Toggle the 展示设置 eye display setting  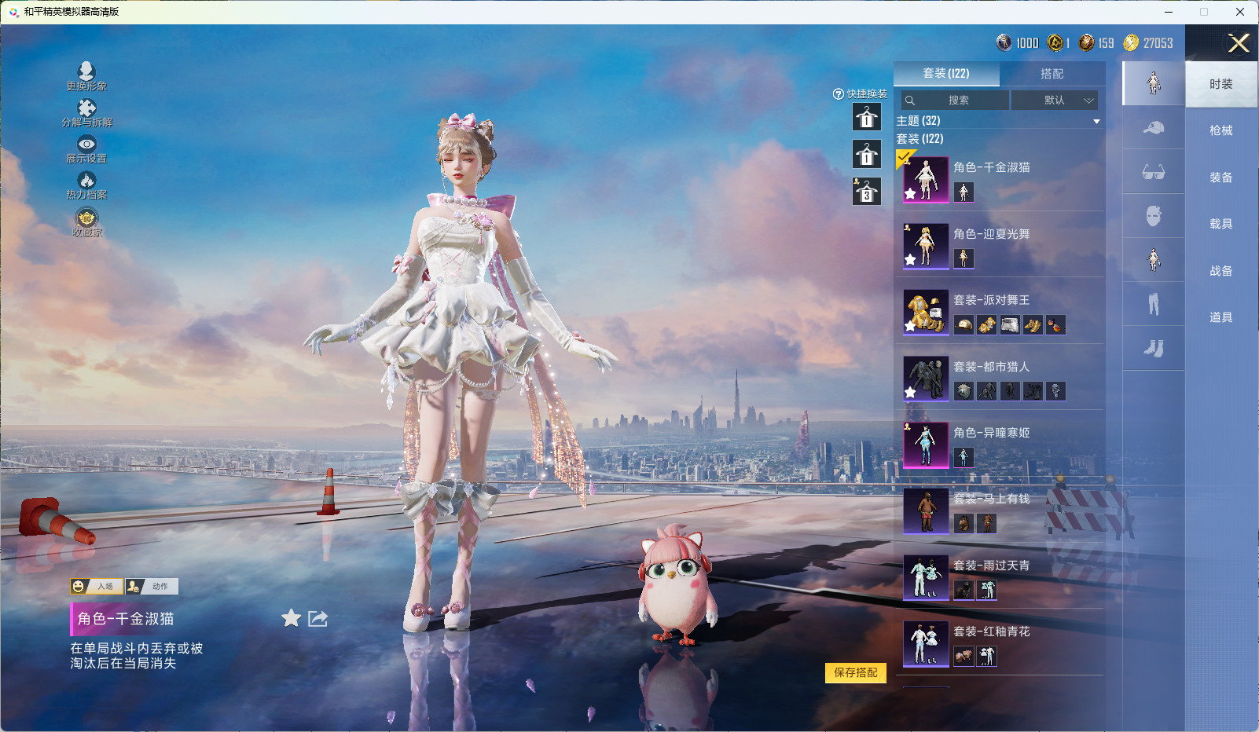click(86, 145)
